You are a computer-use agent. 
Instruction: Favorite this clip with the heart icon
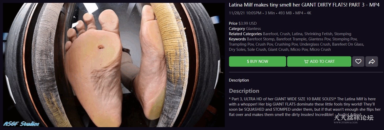[x=358, y=61]
